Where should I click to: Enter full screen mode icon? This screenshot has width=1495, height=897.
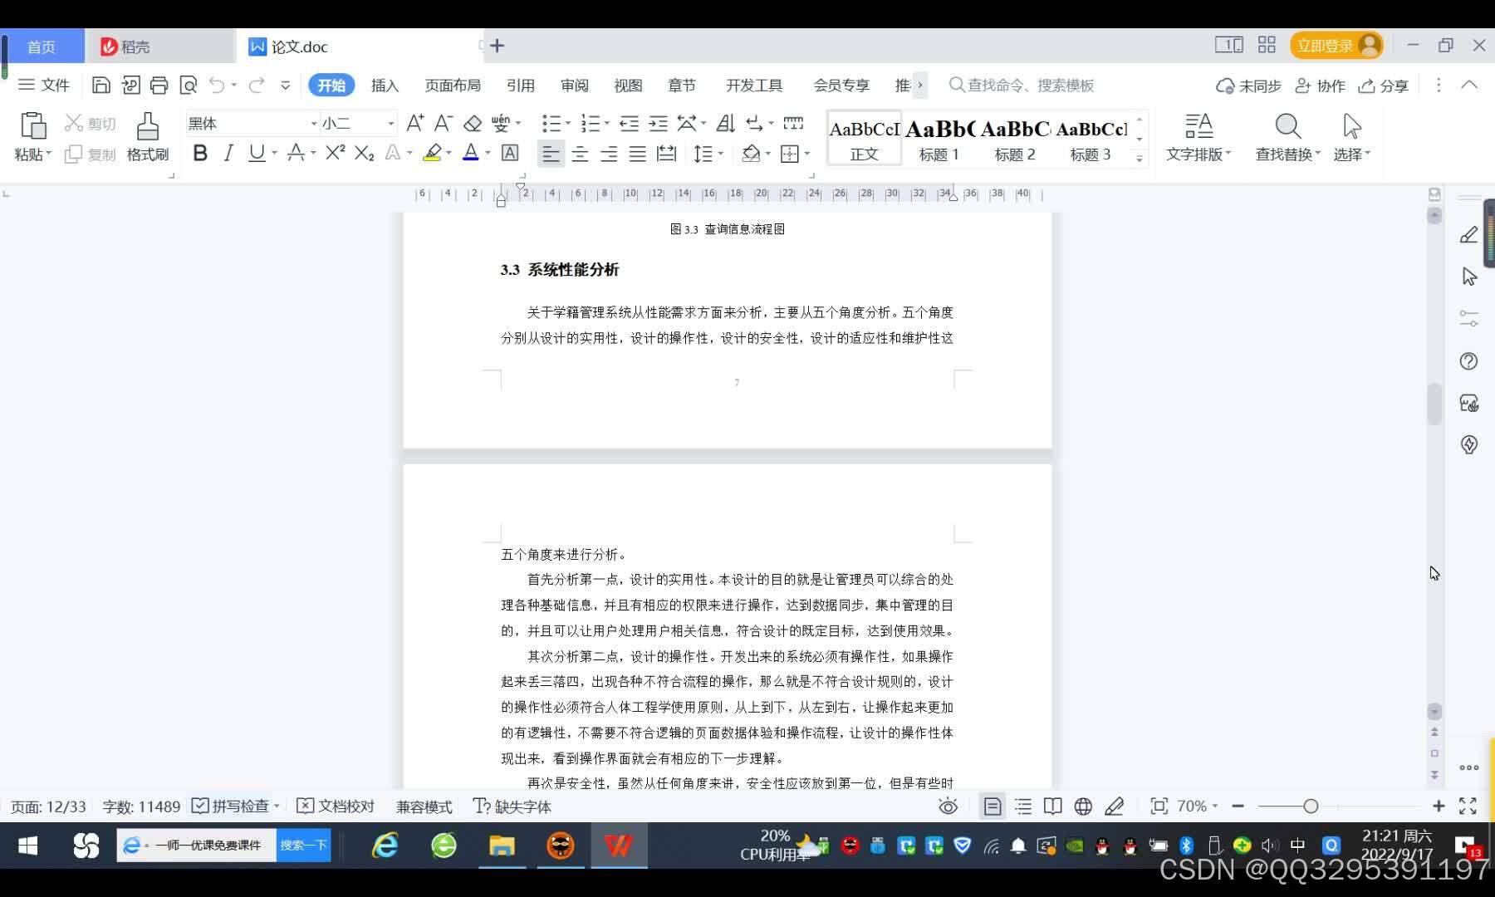pos(1468,806)
